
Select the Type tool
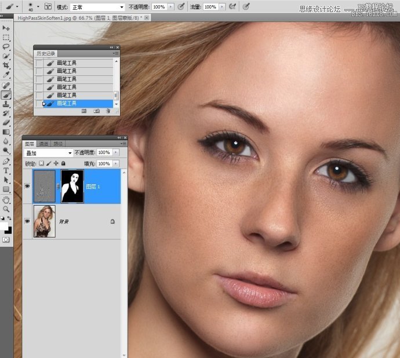6,170
